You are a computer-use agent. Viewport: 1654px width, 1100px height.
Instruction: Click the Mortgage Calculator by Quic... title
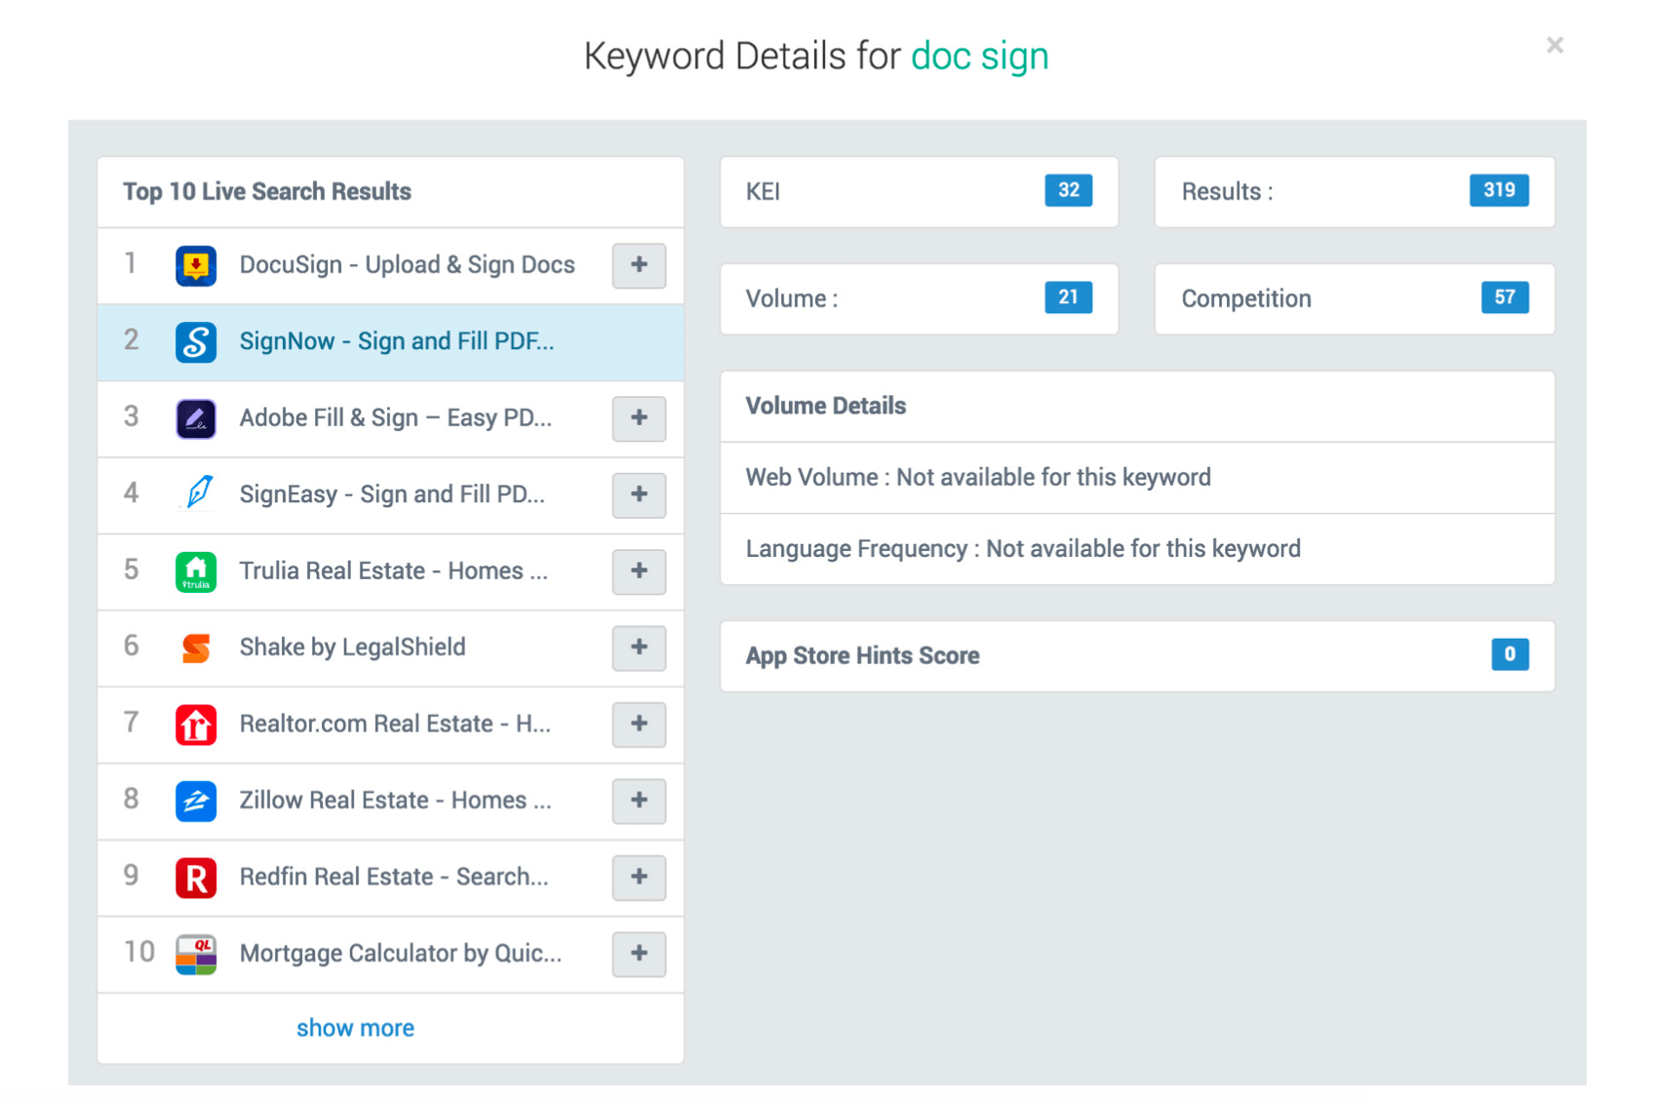(x=401, y=954)
